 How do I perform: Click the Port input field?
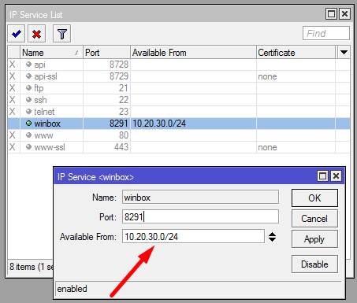[200, 216]
